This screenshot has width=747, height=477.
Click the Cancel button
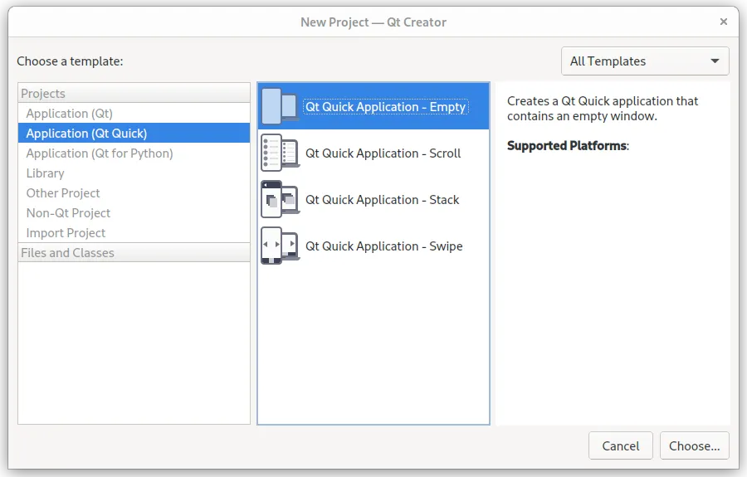click(x=621, y=445)
